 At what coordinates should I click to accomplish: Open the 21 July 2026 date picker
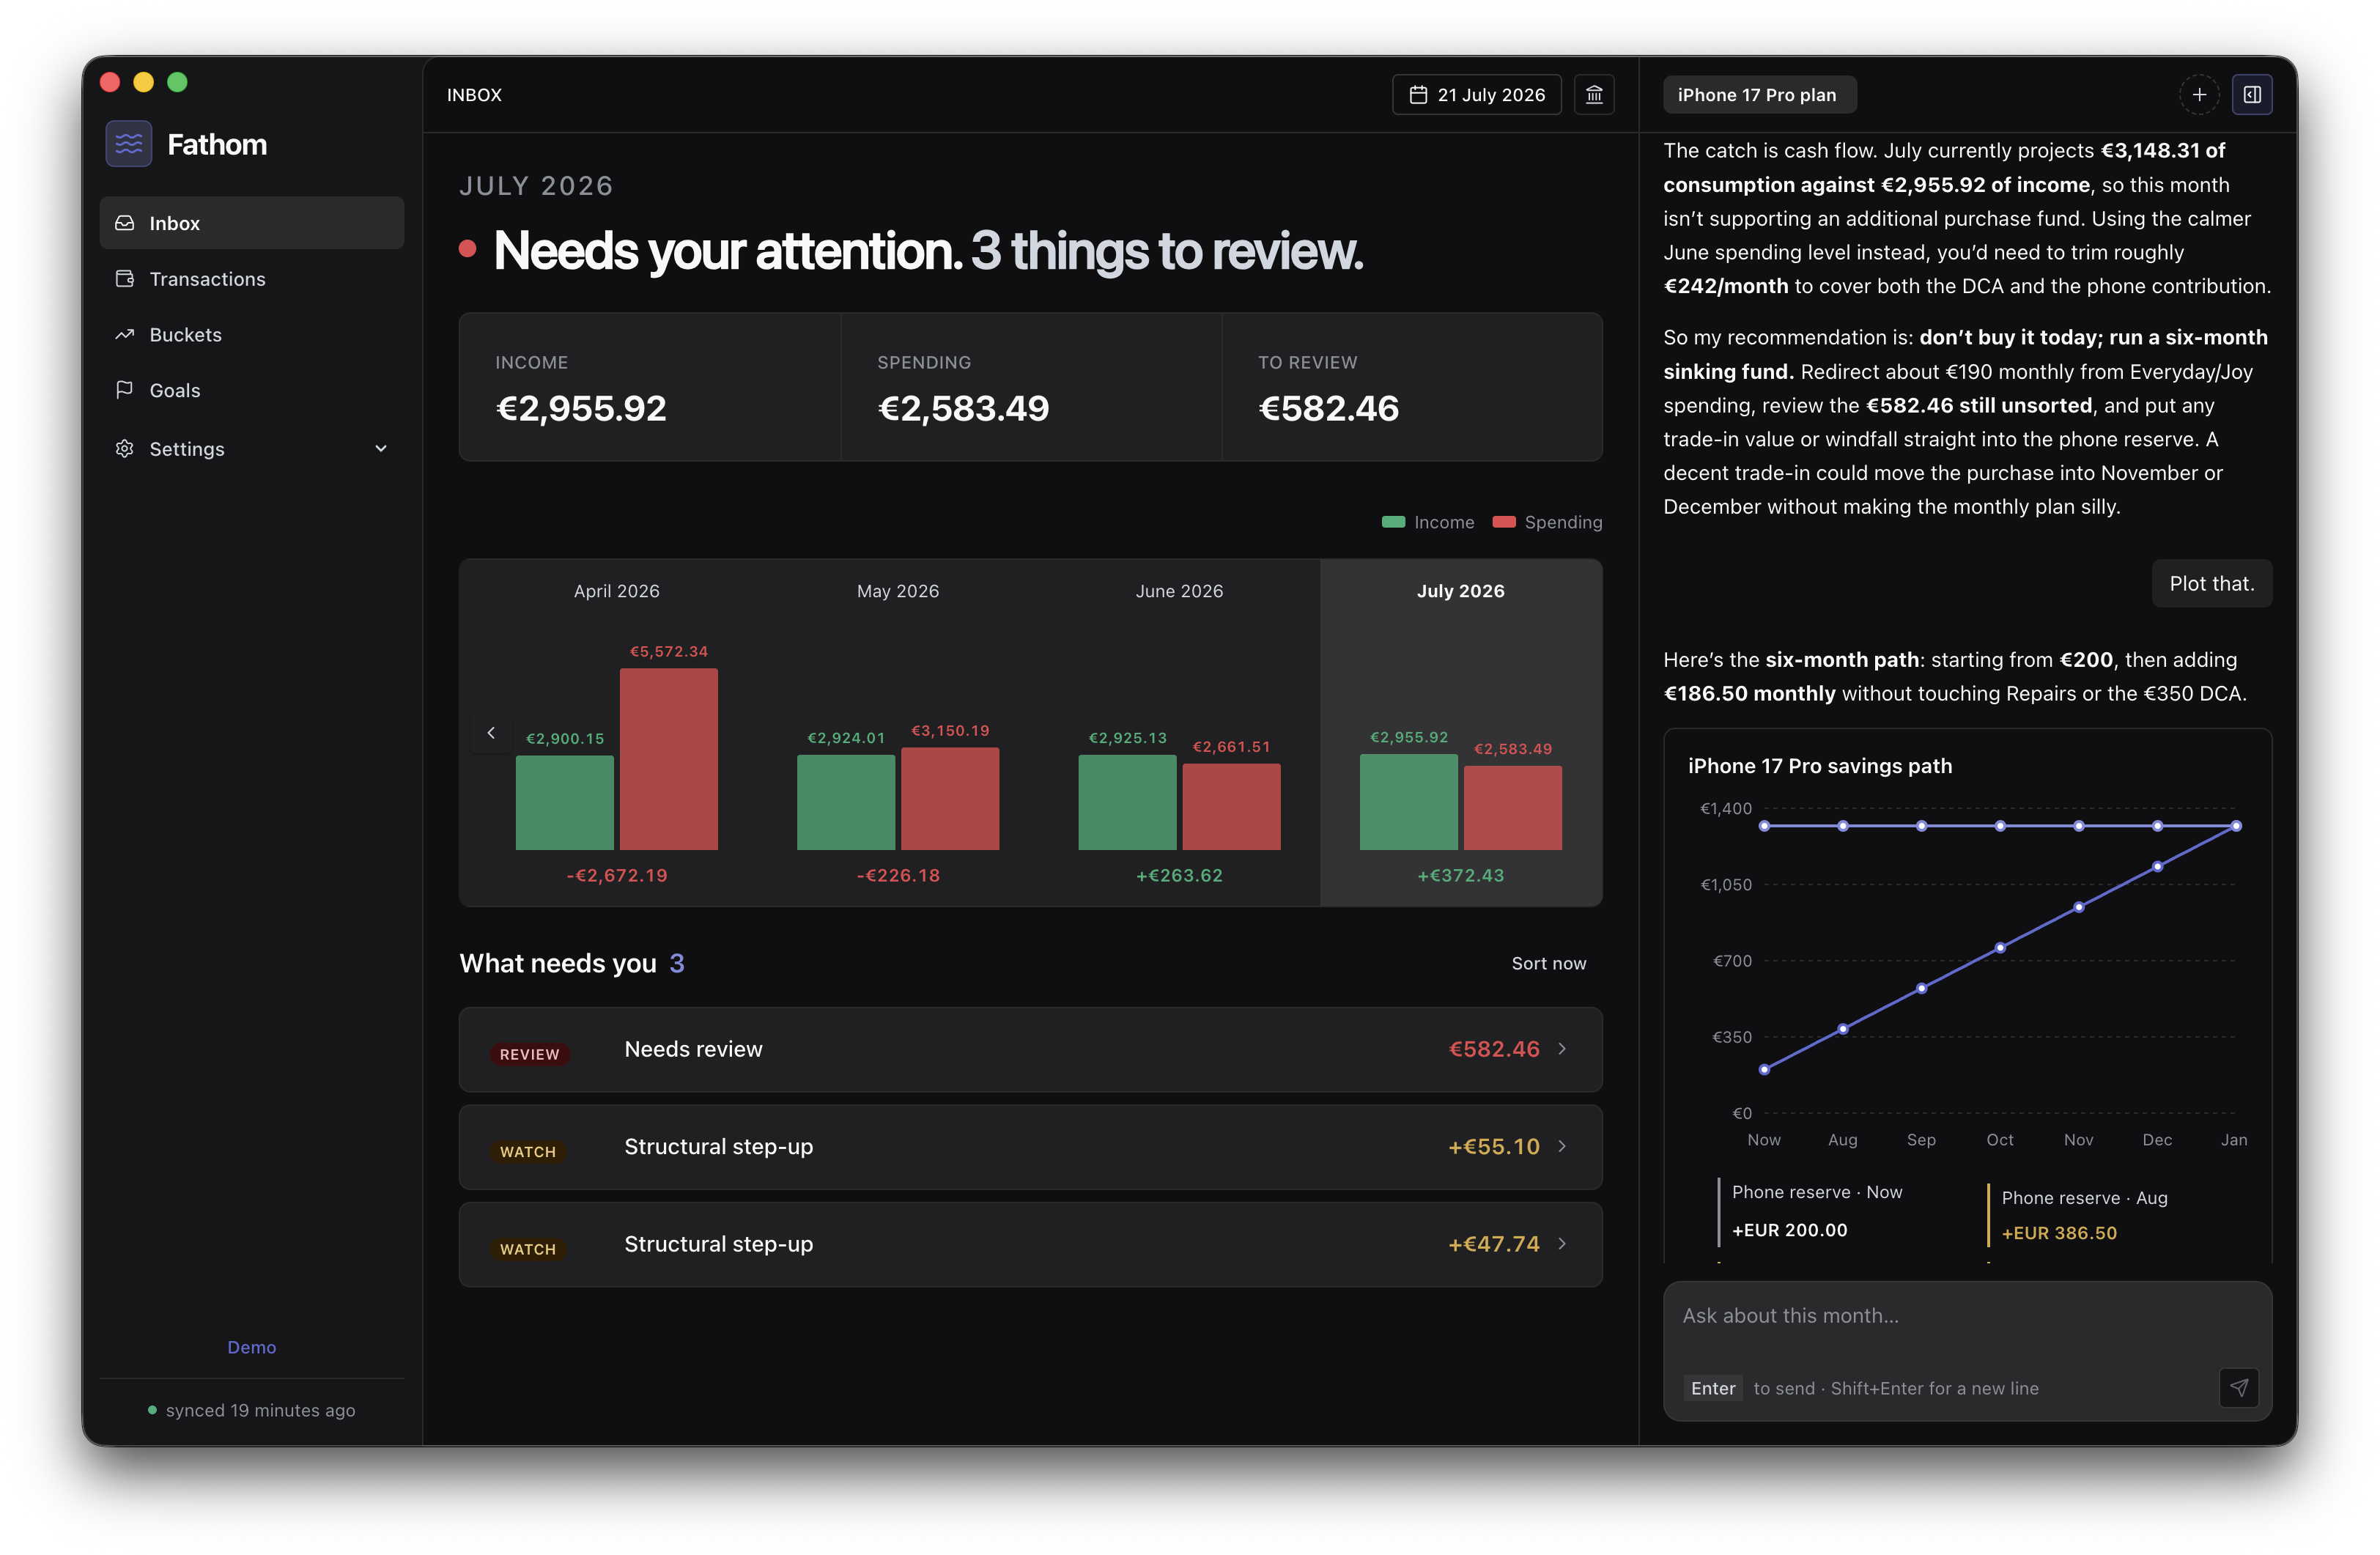(x=1477, y=95)
